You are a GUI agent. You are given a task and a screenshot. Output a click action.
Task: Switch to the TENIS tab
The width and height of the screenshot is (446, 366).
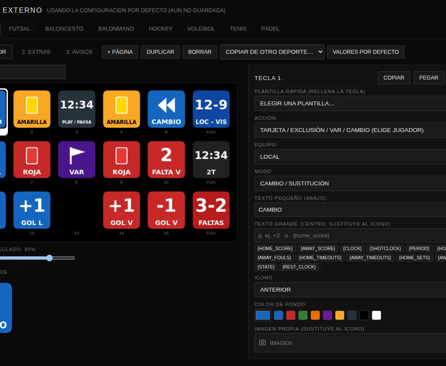point(238,29)
